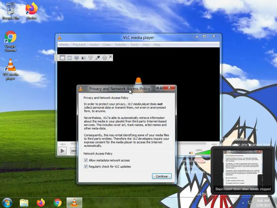
Task: Pick the eyedropper color picker tool
Action: pos(97,58)
